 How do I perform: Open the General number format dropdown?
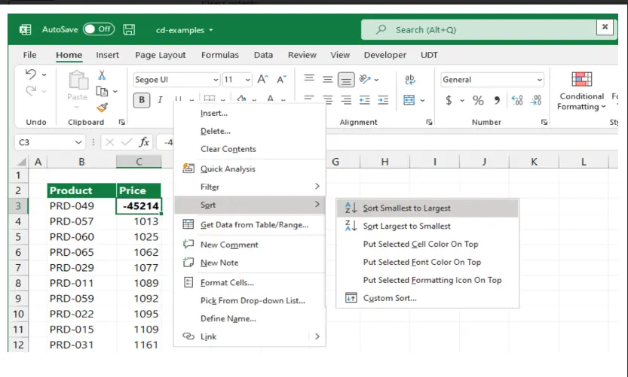pyautogui.click(x=540, y=80)
